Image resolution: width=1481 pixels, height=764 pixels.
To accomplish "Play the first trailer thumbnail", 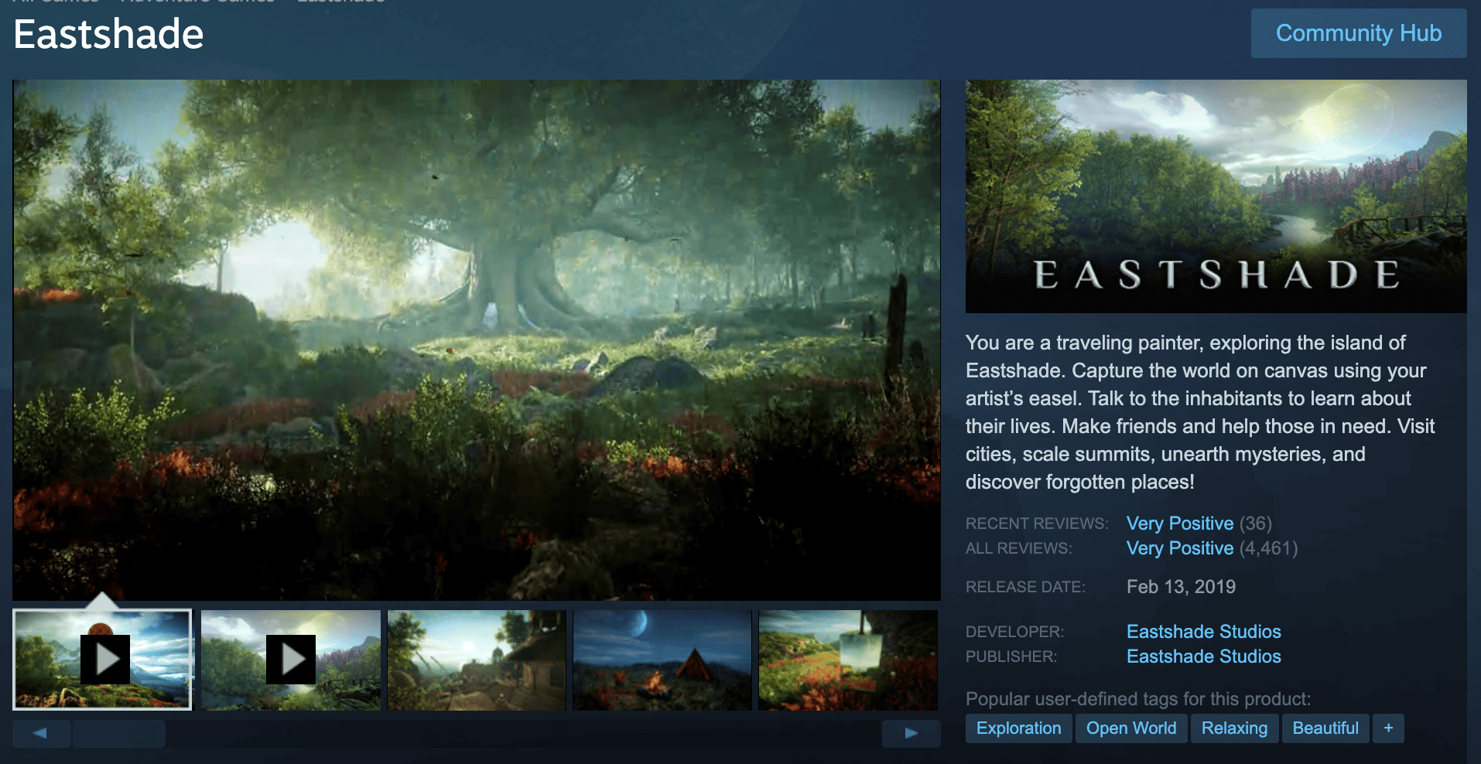I will [x=102, y=660].
